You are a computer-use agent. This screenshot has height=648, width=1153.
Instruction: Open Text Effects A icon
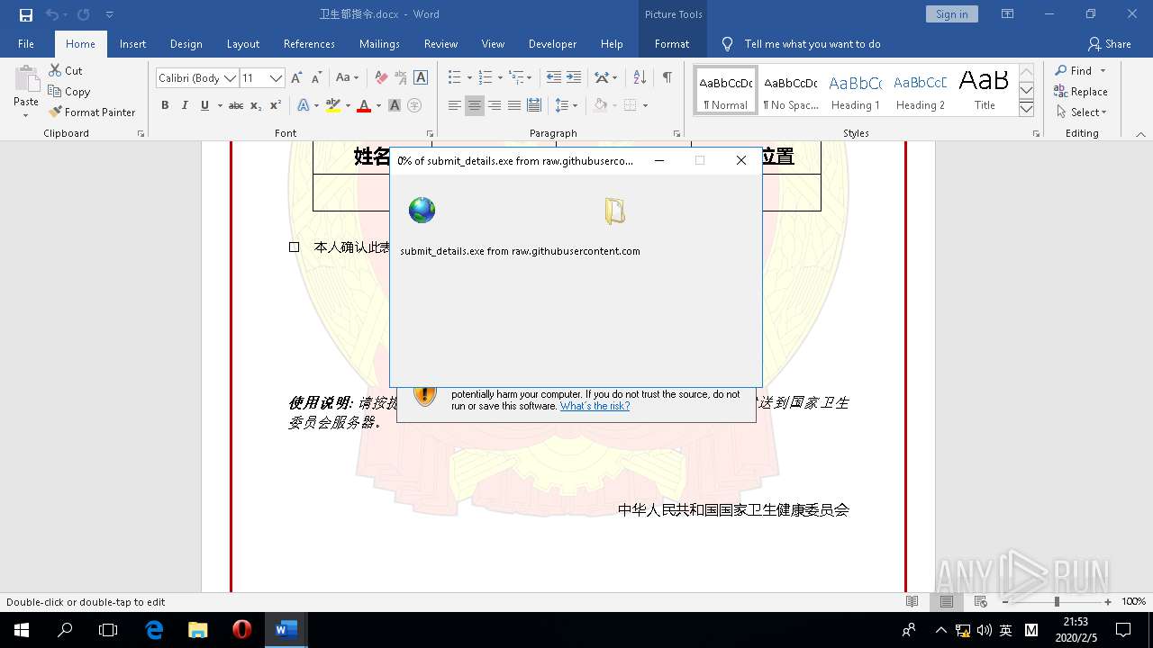304,105
